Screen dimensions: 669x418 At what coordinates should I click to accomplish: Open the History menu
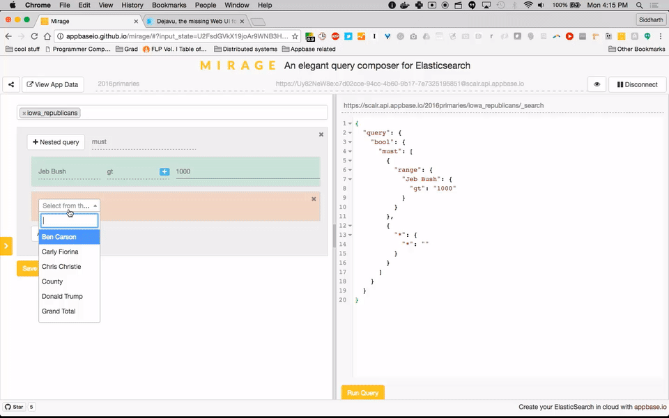(132, 5)
